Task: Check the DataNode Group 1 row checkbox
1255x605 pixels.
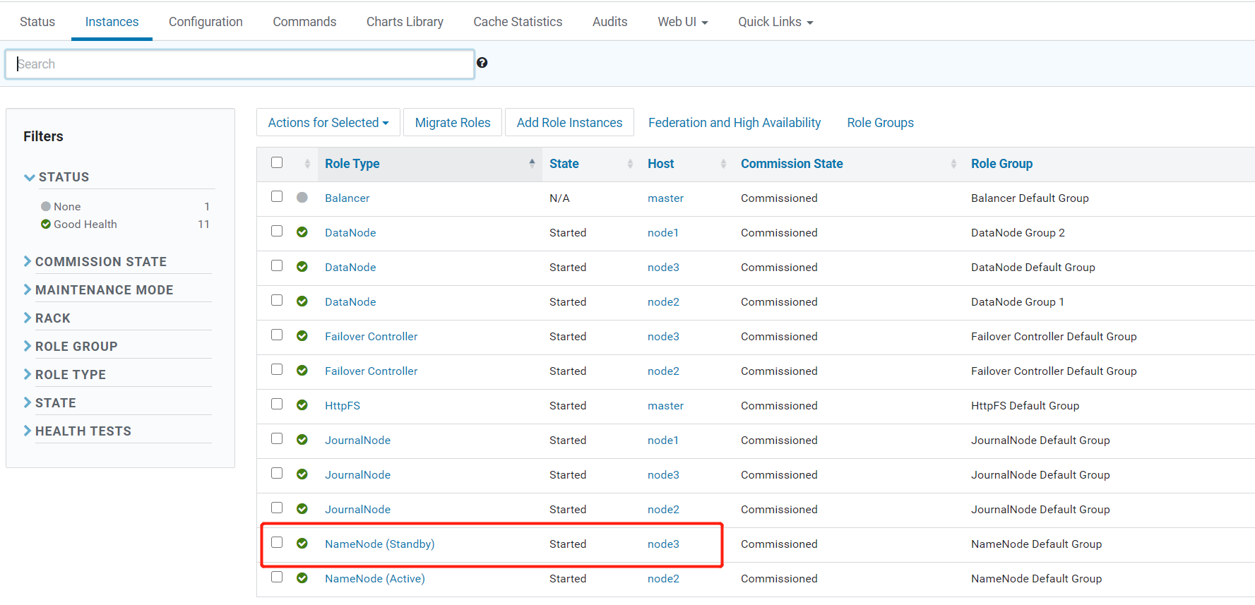Action: pos(277,300)
